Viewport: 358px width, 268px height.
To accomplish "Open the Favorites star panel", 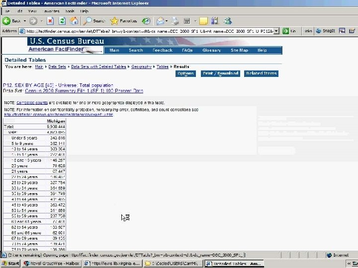I will coord(123,21).
